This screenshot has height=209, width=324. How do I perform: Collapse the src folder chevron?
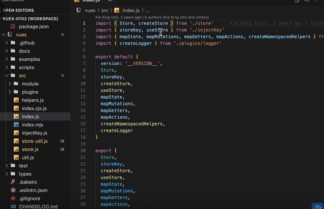pos(6,76)
